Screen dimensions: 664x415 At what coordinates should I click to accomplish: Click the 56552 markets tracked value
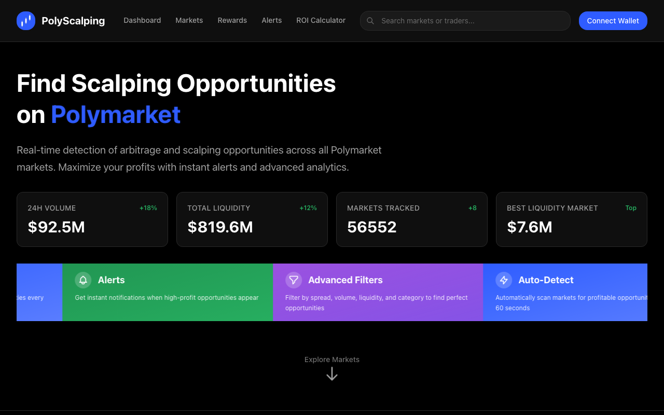(372, 227)
